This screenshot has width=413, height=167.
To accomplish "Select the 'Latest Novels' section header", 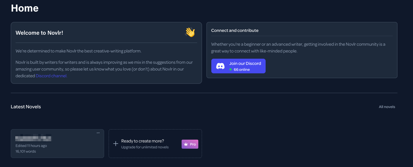I will 26,107.
